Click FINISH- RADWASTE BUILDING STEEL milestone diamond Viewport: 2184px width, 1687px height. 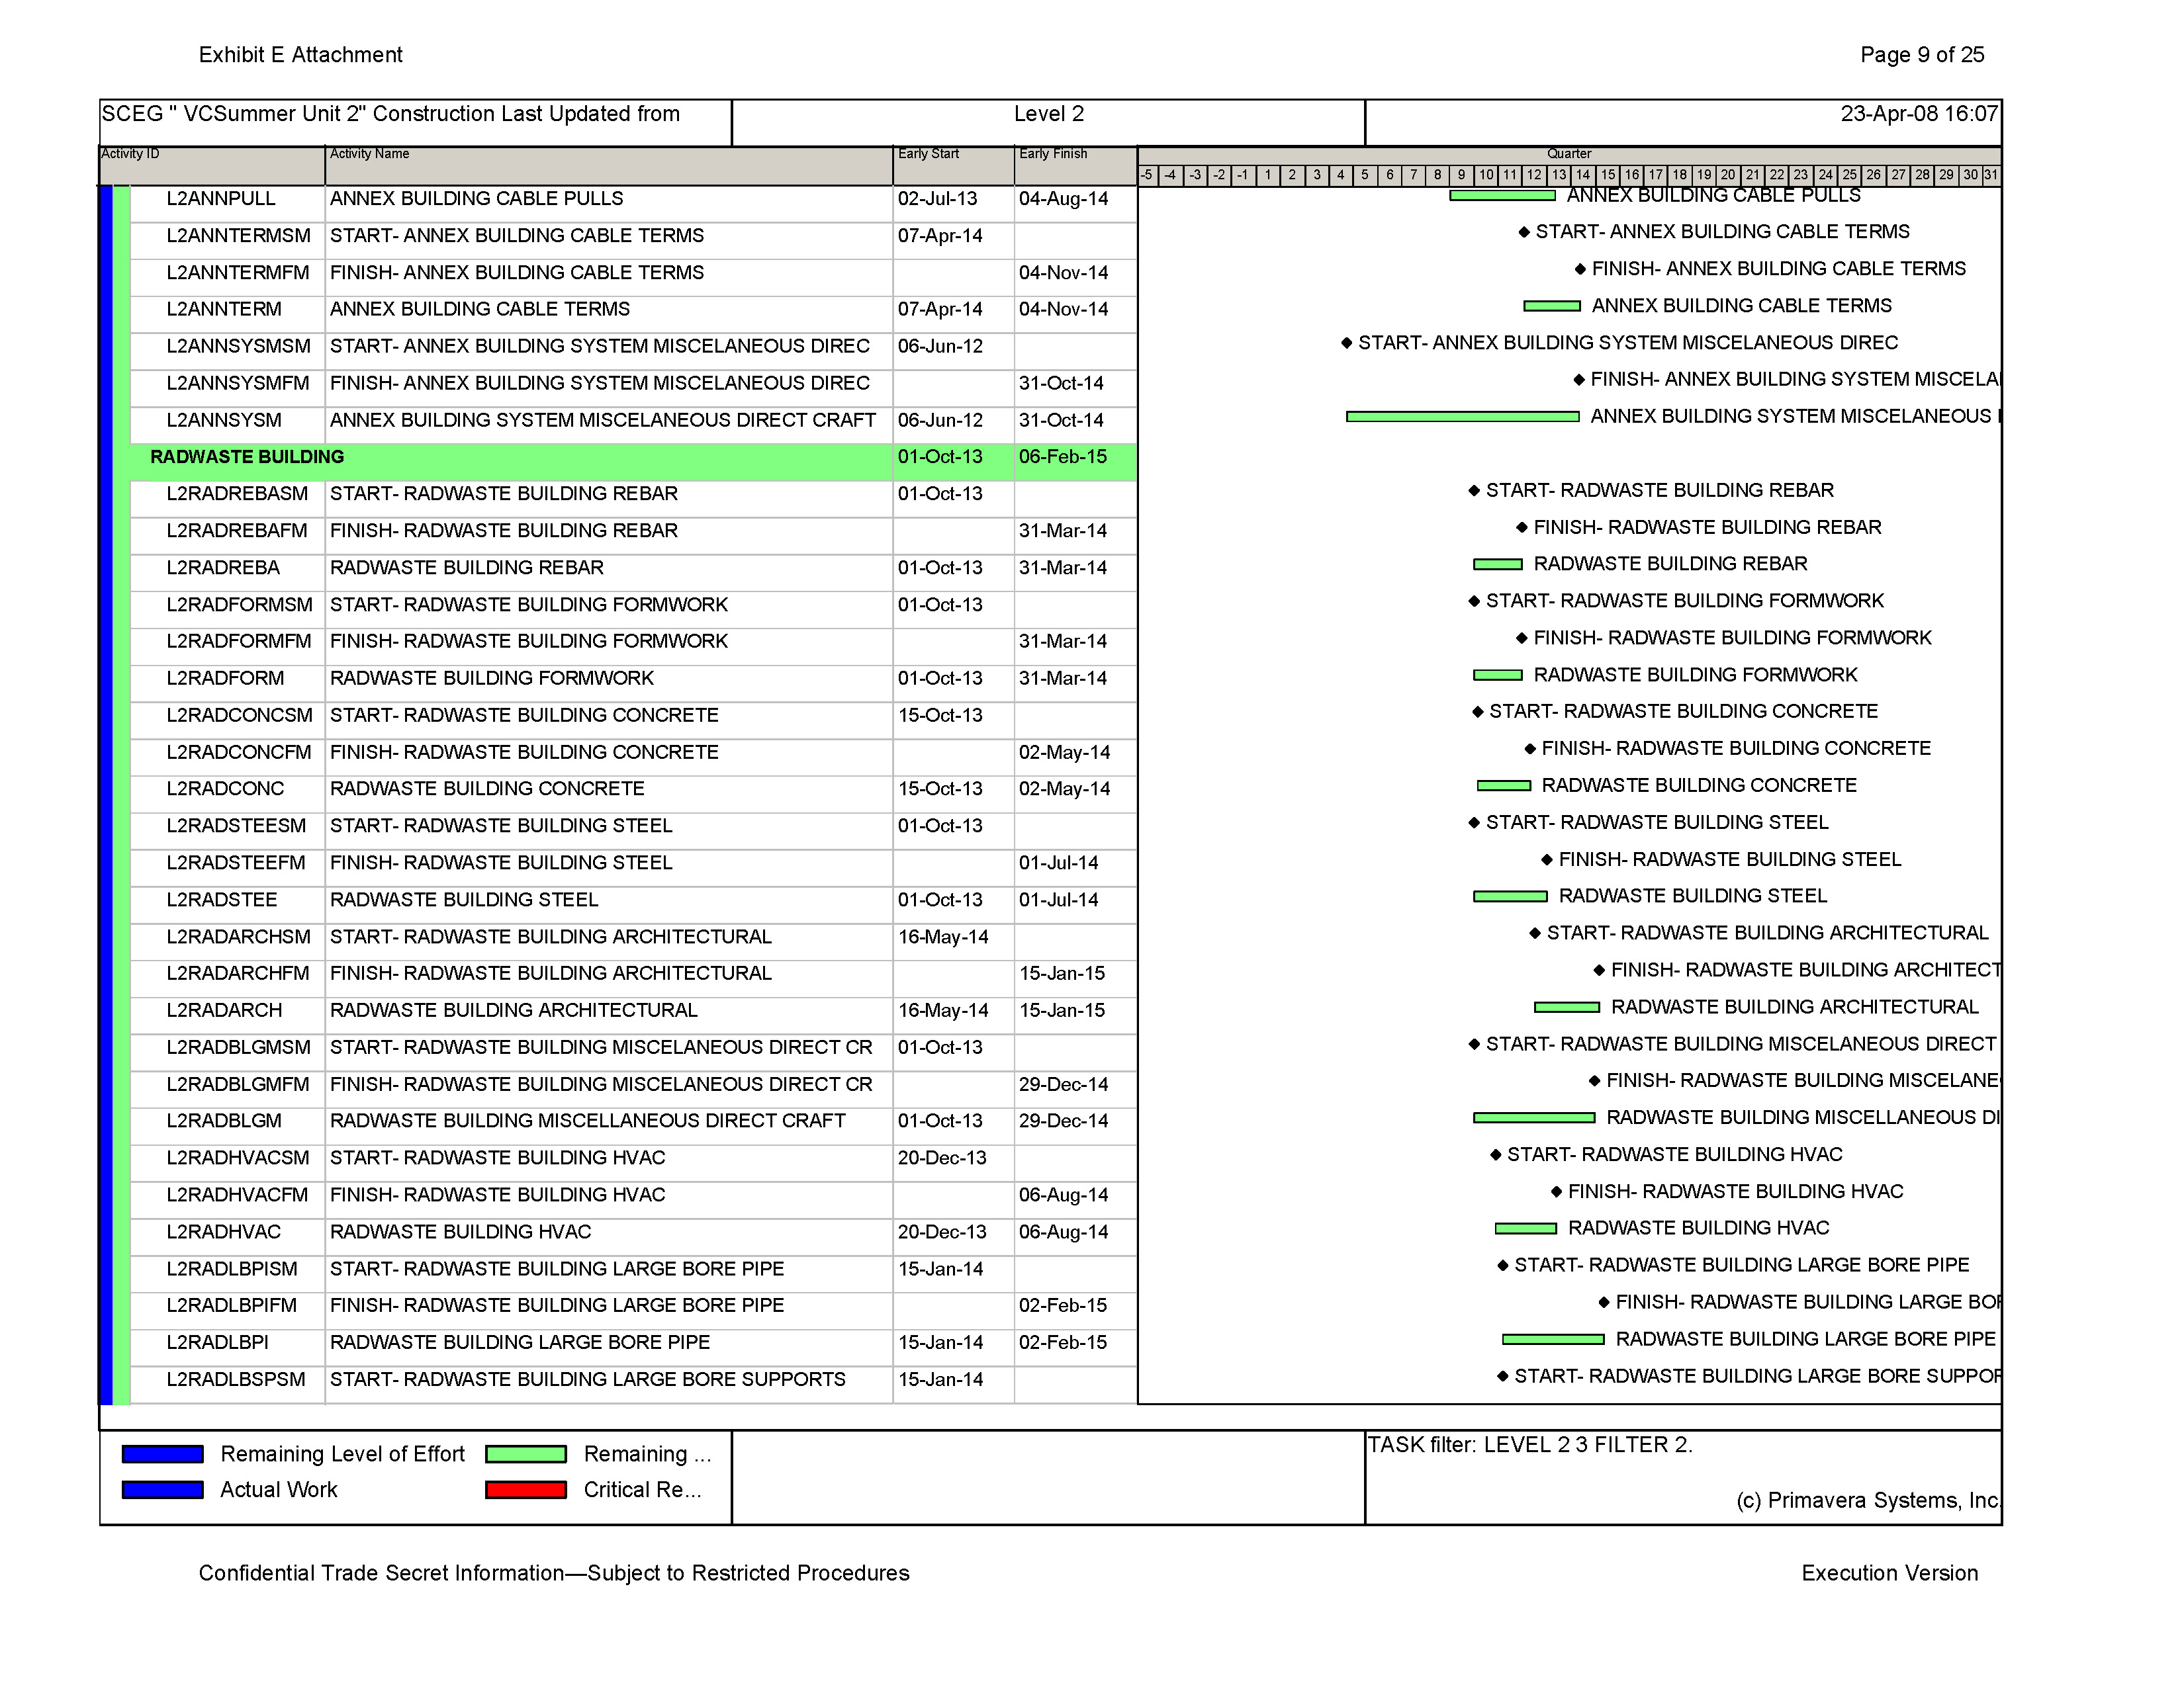click(x=1547, y=859)
